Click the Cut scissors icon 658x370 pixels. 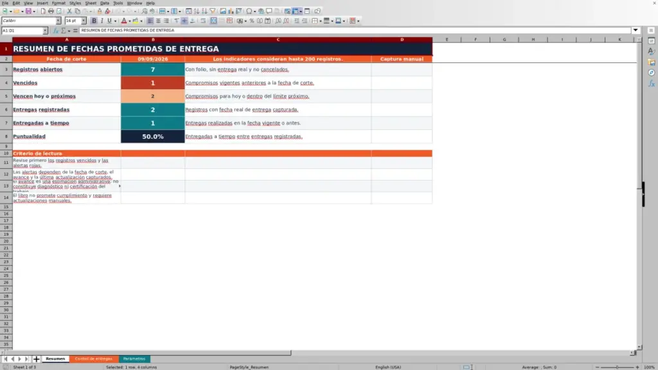coord(69,12)
